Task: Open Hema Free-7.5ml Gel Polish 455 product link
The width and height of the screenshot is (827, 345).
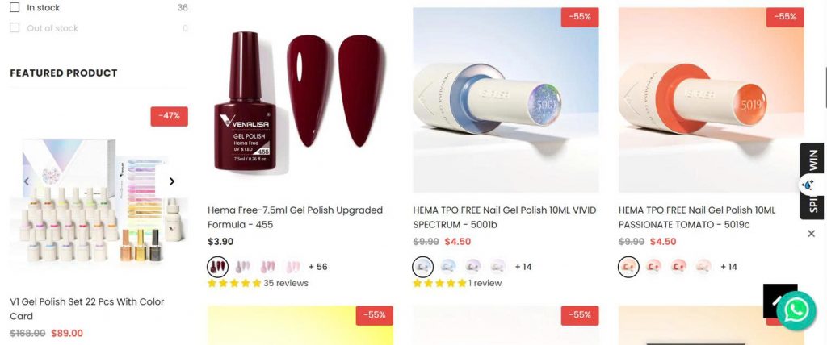Action: [x=295, y=217]
